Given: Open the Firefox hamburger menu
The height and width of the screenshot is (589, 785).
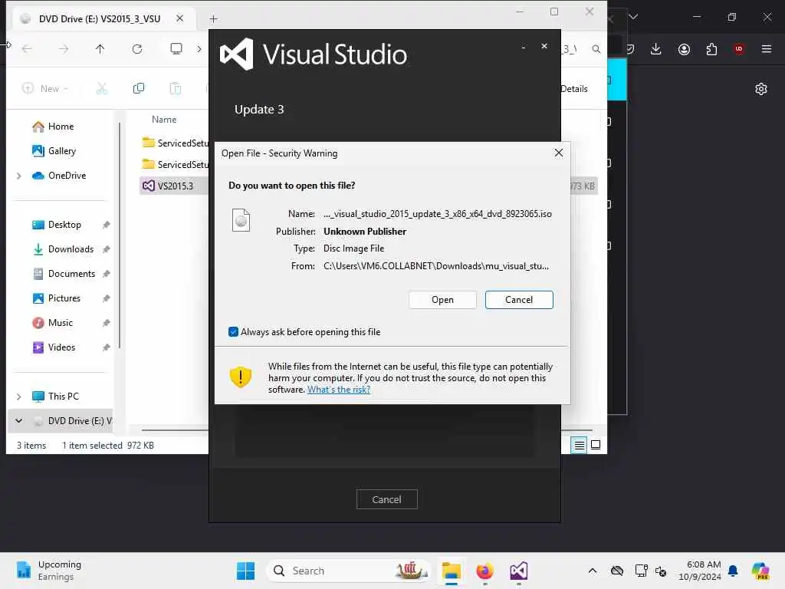Looking at the screenshot, I should [766, 49].
